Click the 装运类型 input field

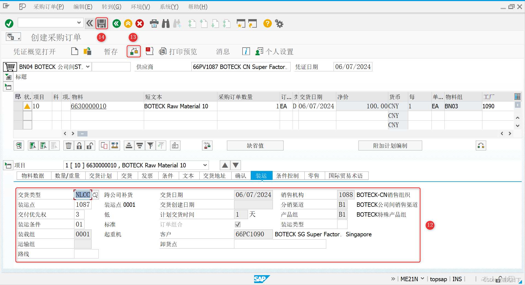[342, 224]
